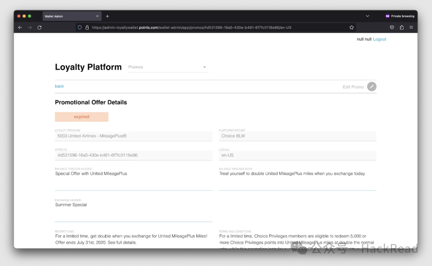Screen dimensions: 432x266
Task: Close window with red button
Action: 19,16
